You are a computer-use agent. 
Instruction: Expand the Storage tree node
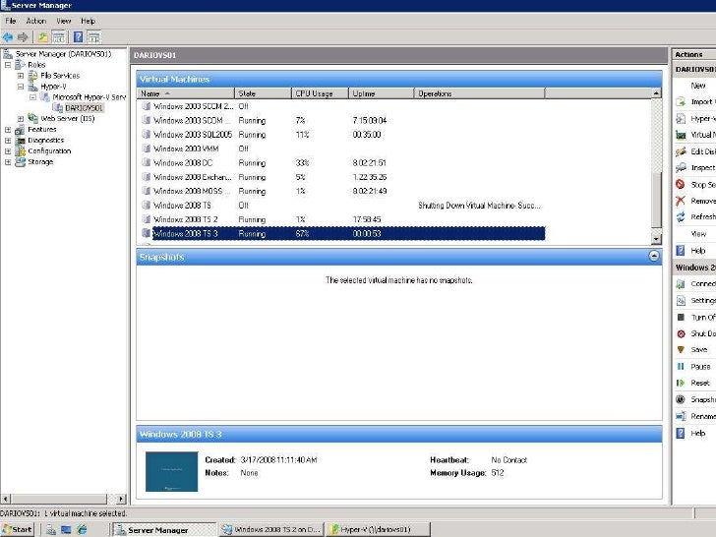point(8,162)
